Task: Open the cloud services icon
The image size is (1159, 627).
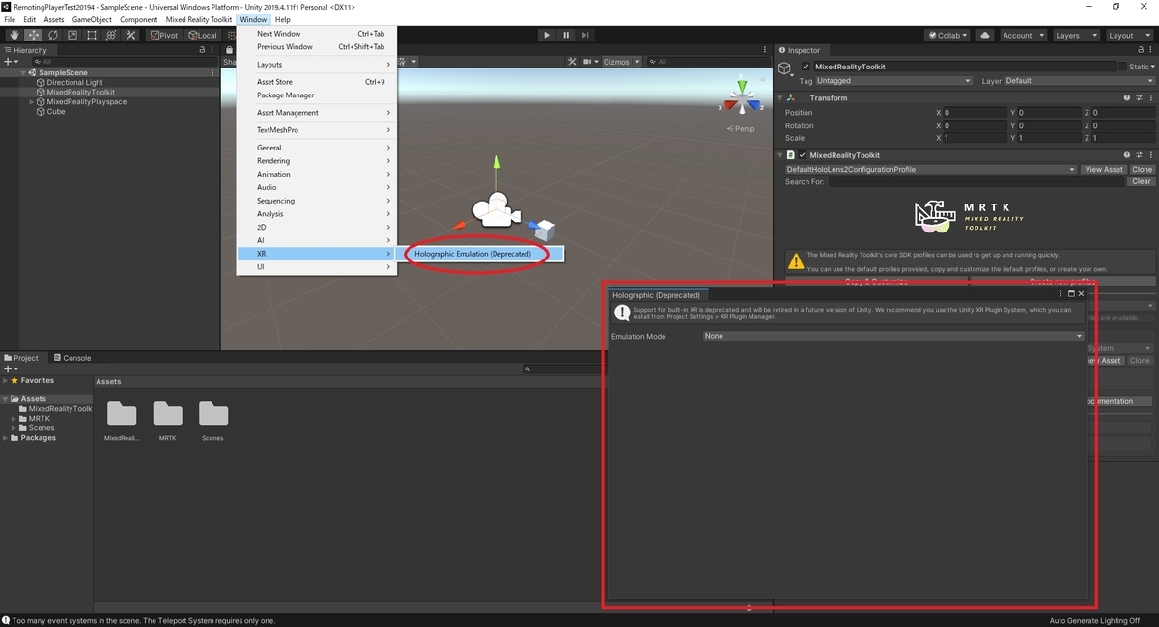Action: [984, 35]
